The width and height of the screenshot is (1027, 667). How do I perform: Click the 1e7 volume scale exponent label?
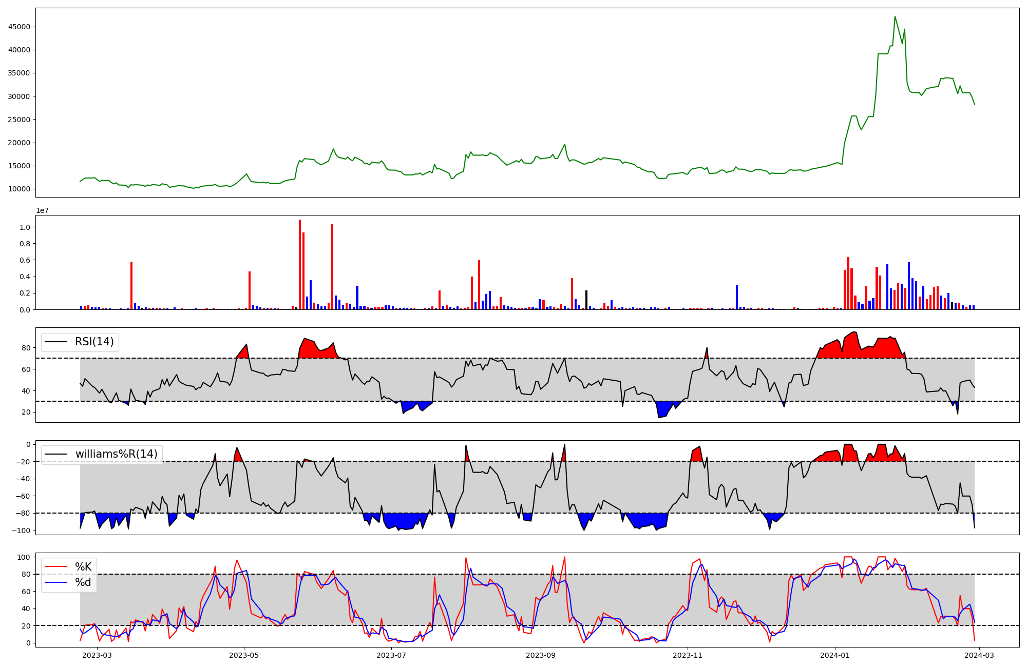[42, 210]
